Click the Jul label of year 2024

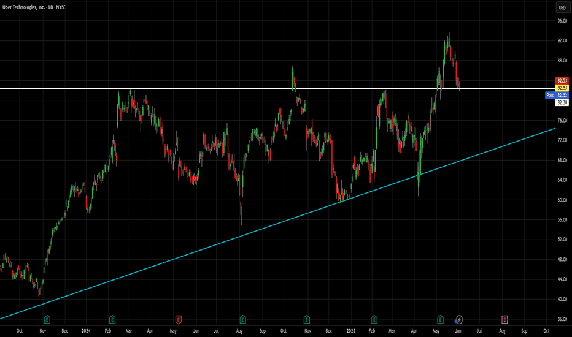pos(216,331)
